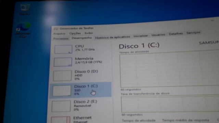
Task: Select the Disco 1 (C:) SSD entry
Action: (81, 90)
